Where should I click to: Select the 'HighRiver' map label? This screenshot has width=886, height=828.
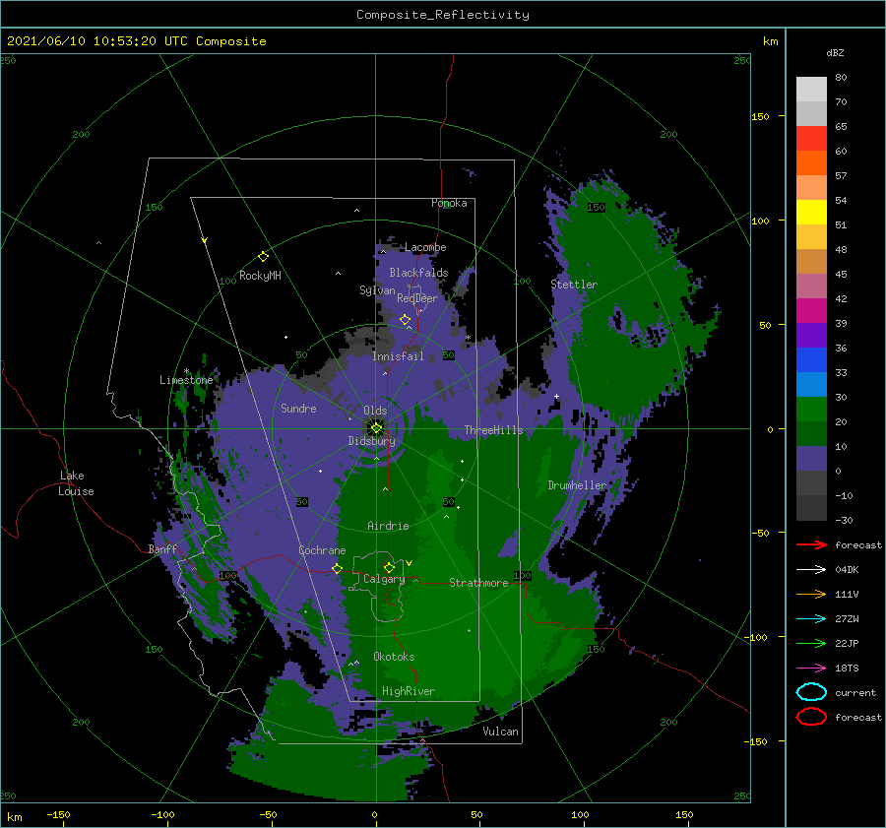coord(408,691)
